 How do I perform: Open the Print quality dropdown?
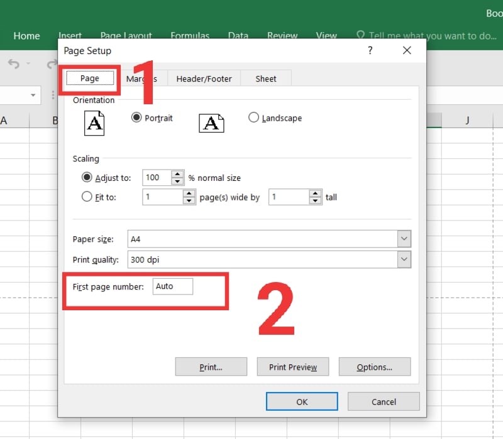pos(405,259)
